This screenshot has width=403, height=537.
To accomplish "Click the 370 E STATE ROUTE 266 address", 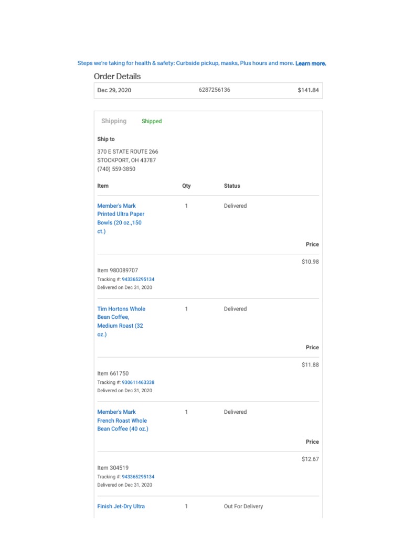I will tap(128, 152).
